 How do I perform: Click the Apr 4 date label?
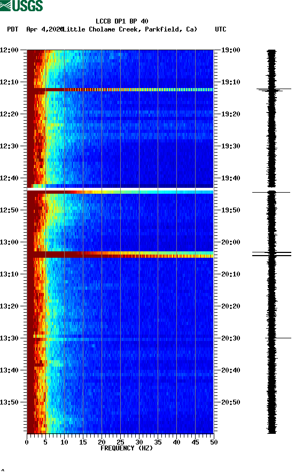44,29
